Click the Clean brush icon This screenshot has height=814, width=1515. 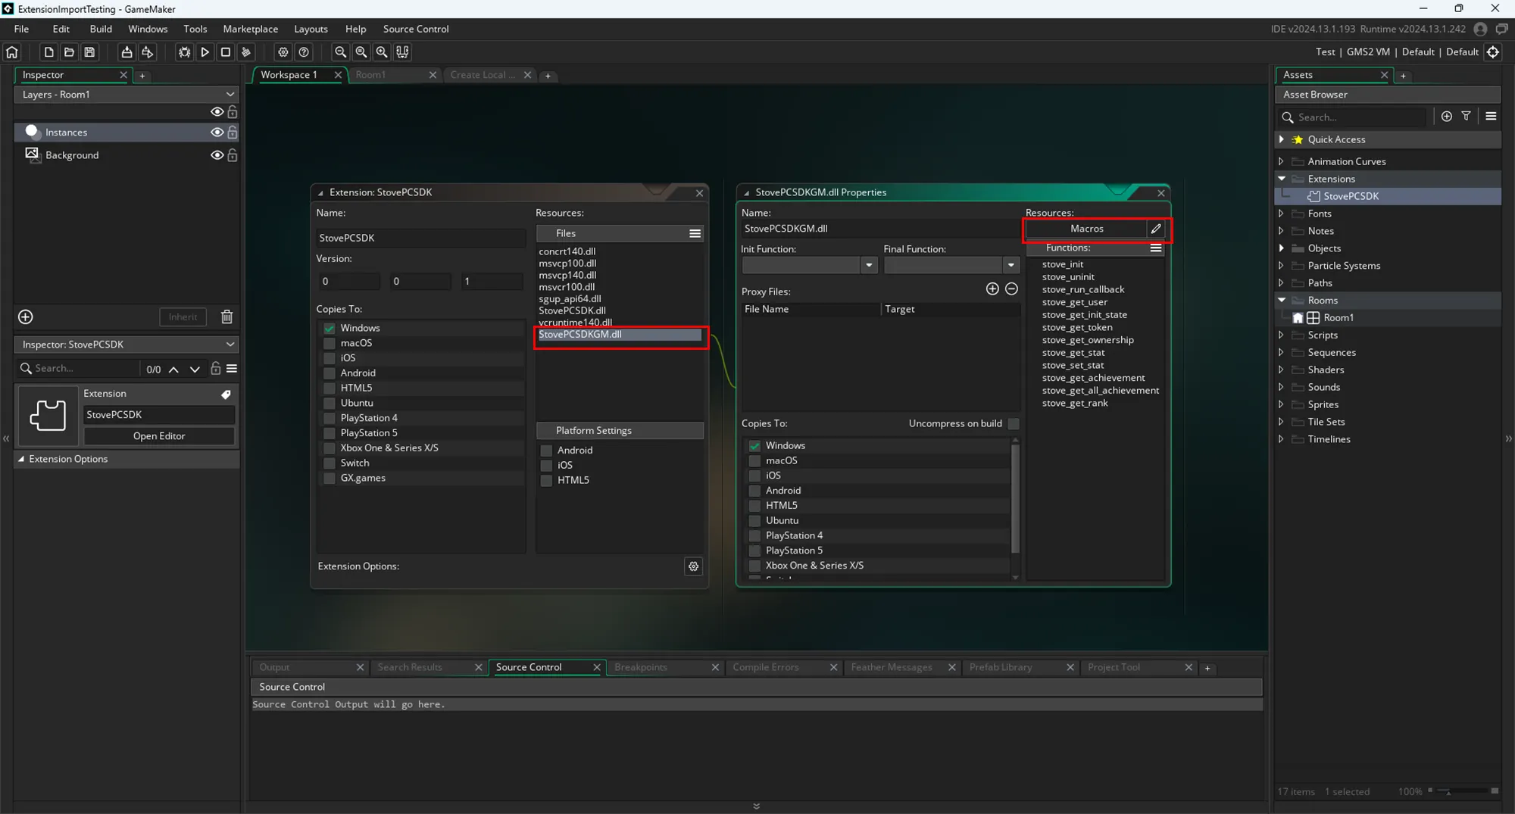pos(246,52)
